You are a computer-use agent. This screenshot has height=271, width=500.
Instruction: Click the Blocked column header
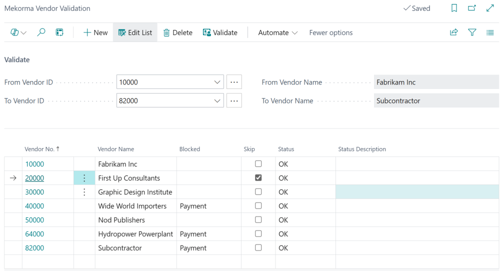point(189,149)
